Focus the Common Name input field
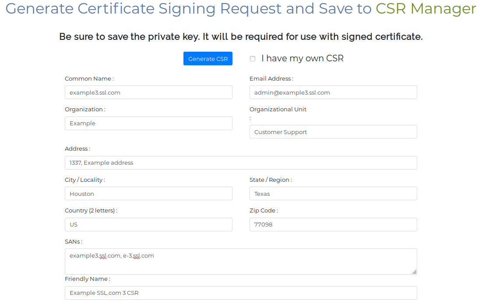This screenshot has height=308, width=482. 148,92
